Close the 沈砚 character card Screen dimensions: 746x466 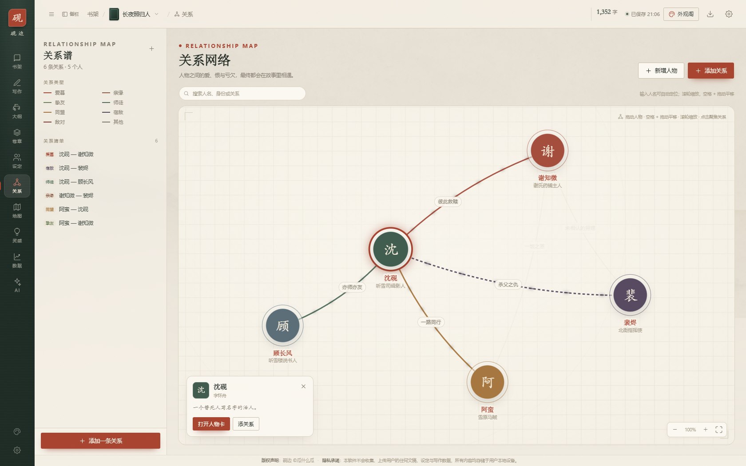click(303, 386)
